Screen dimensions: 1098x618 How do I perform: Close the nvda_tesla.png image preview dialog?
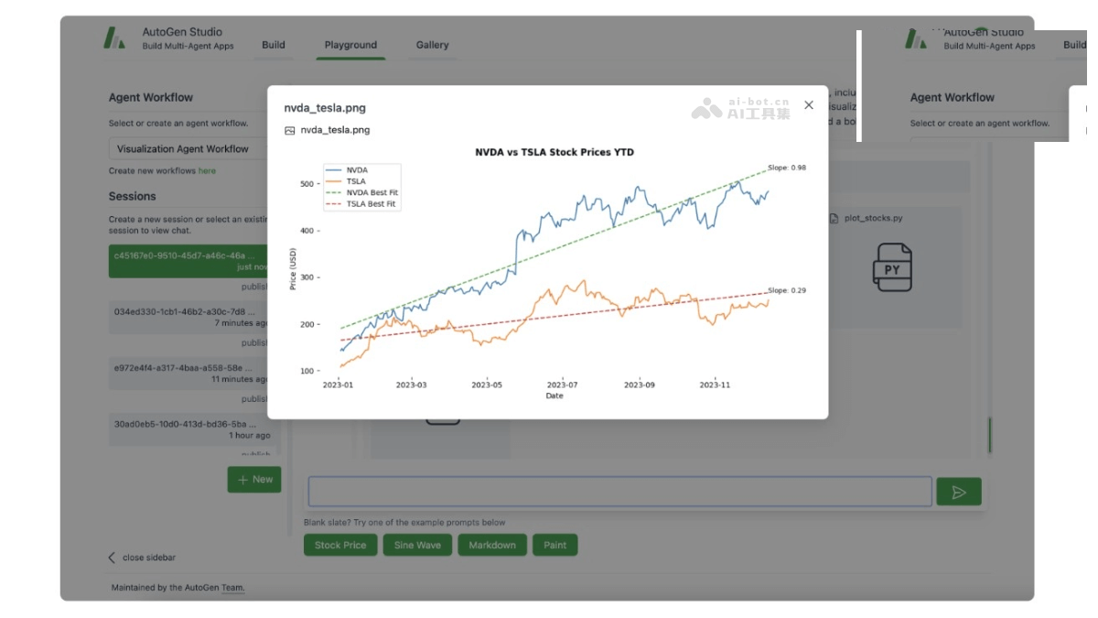[809, 105]
